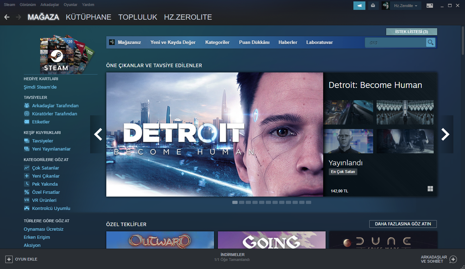465x269 pixels.
Task: Click the Özel Fırsatlar percent icon
Action: click(27, 192)
